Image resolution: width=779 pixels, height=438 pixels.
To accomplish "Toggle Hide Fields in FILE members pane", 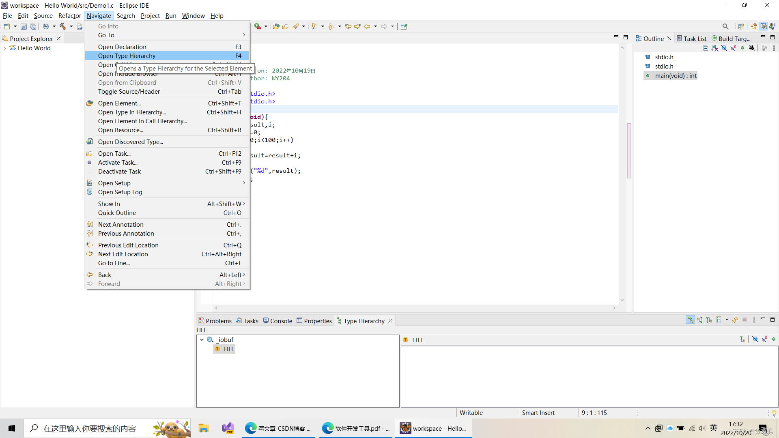I will click(755, 339).
